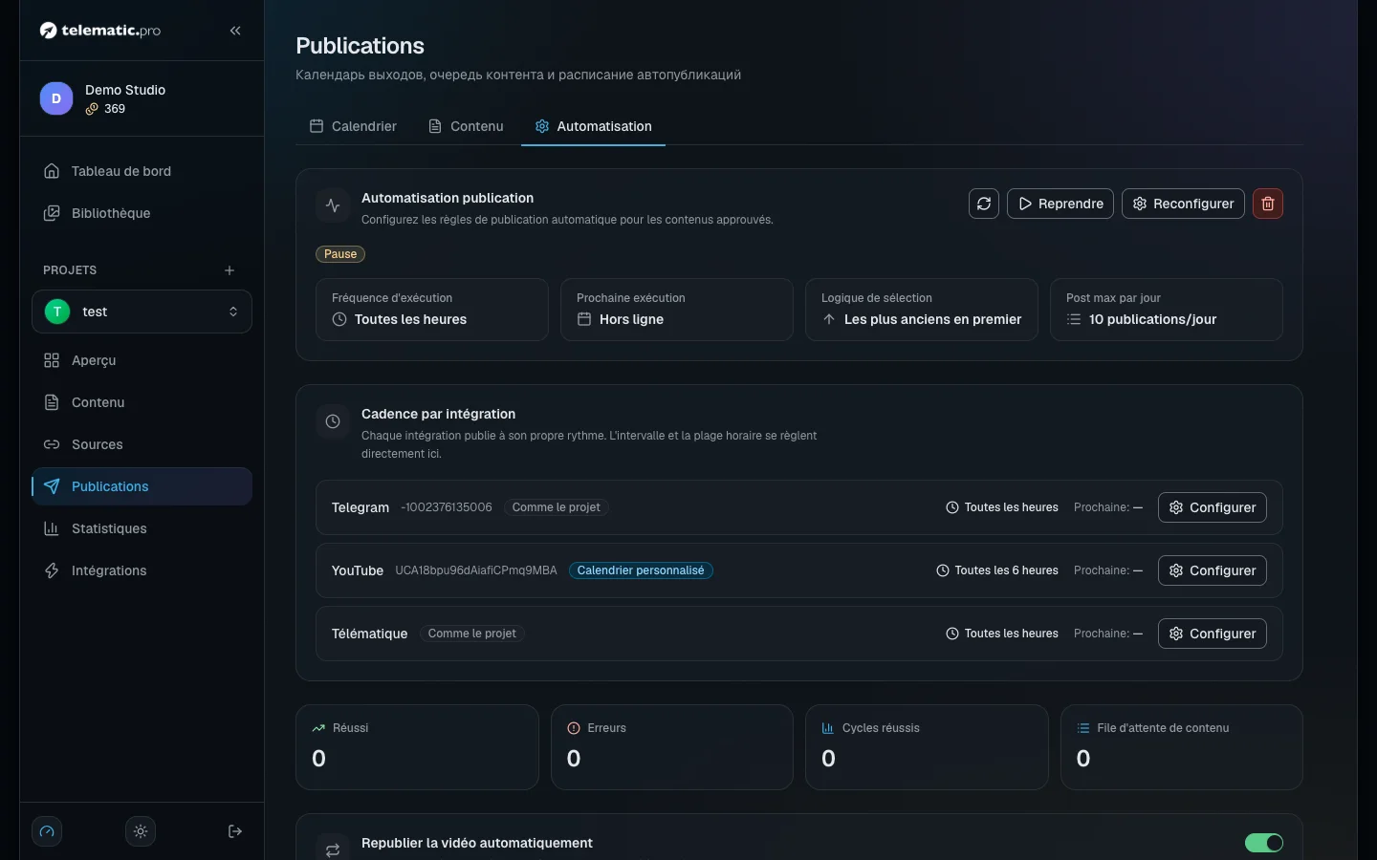Click the logout icon in the sidebar footer
This screenshot has height=860, width=1377.
tap(235, 831)
